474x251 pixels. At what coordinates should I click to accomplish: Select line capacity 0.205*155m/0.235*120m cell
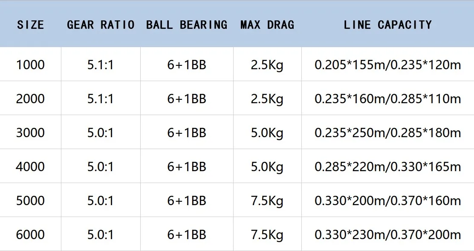[388, 65]
